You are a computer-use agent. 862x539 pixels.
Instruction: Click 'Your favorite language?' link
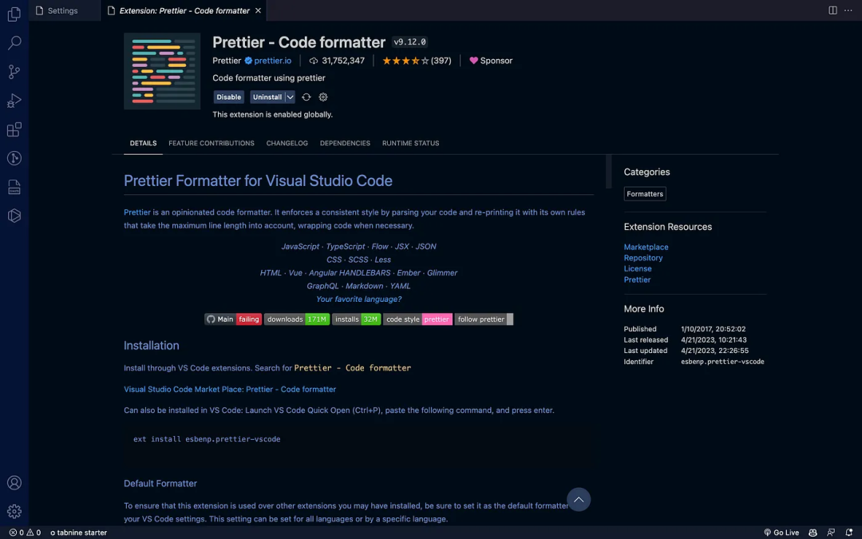coord(359,299)
